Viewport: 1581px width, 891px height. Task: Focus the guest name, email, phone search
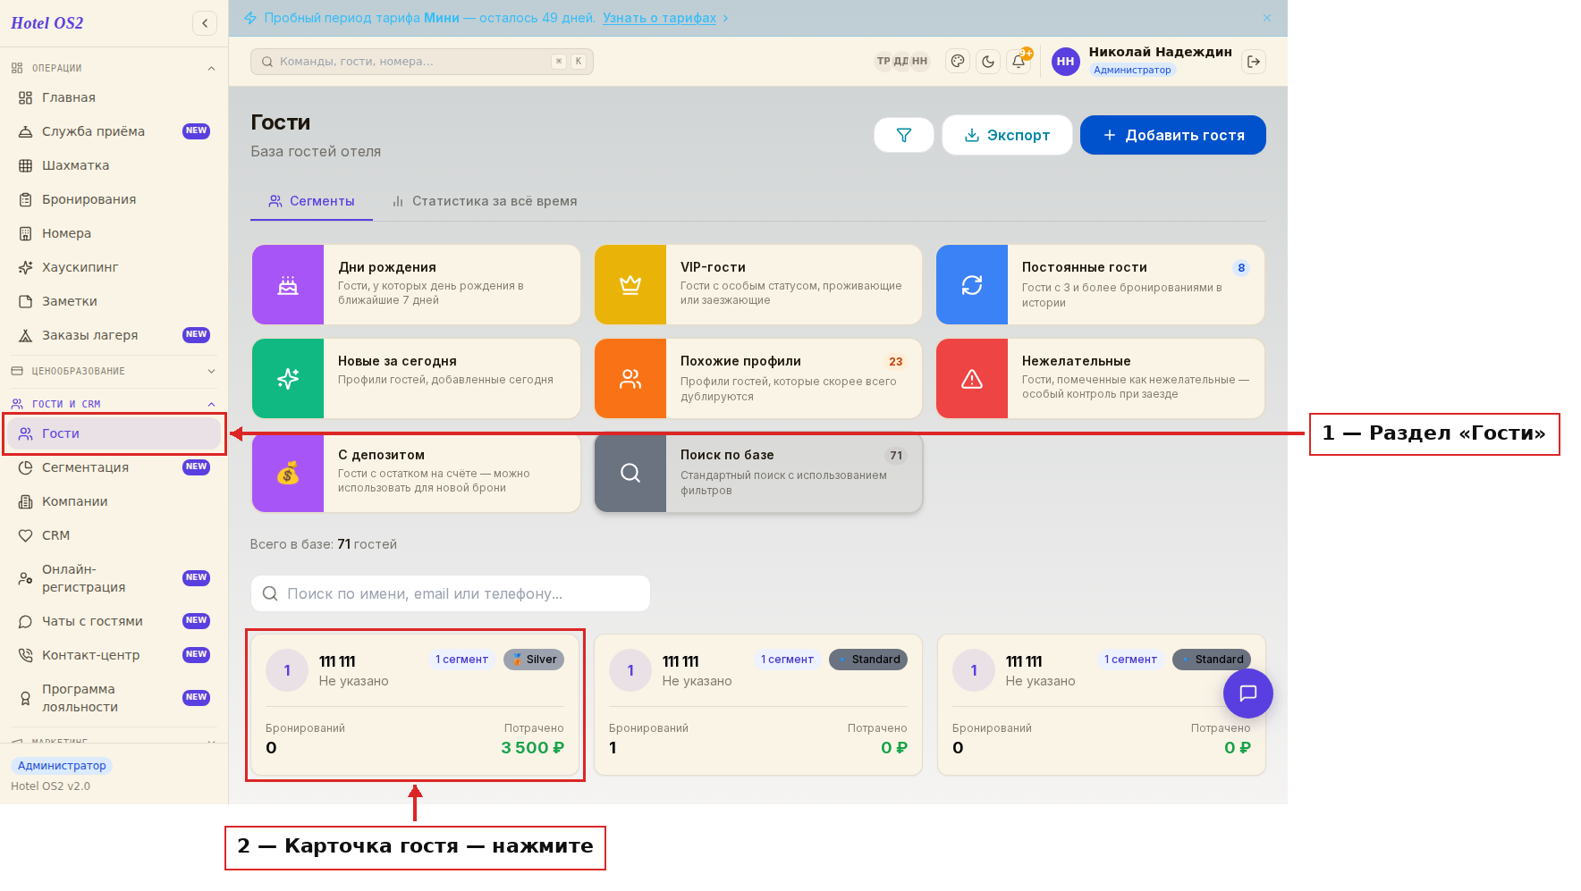click(451, 593)
